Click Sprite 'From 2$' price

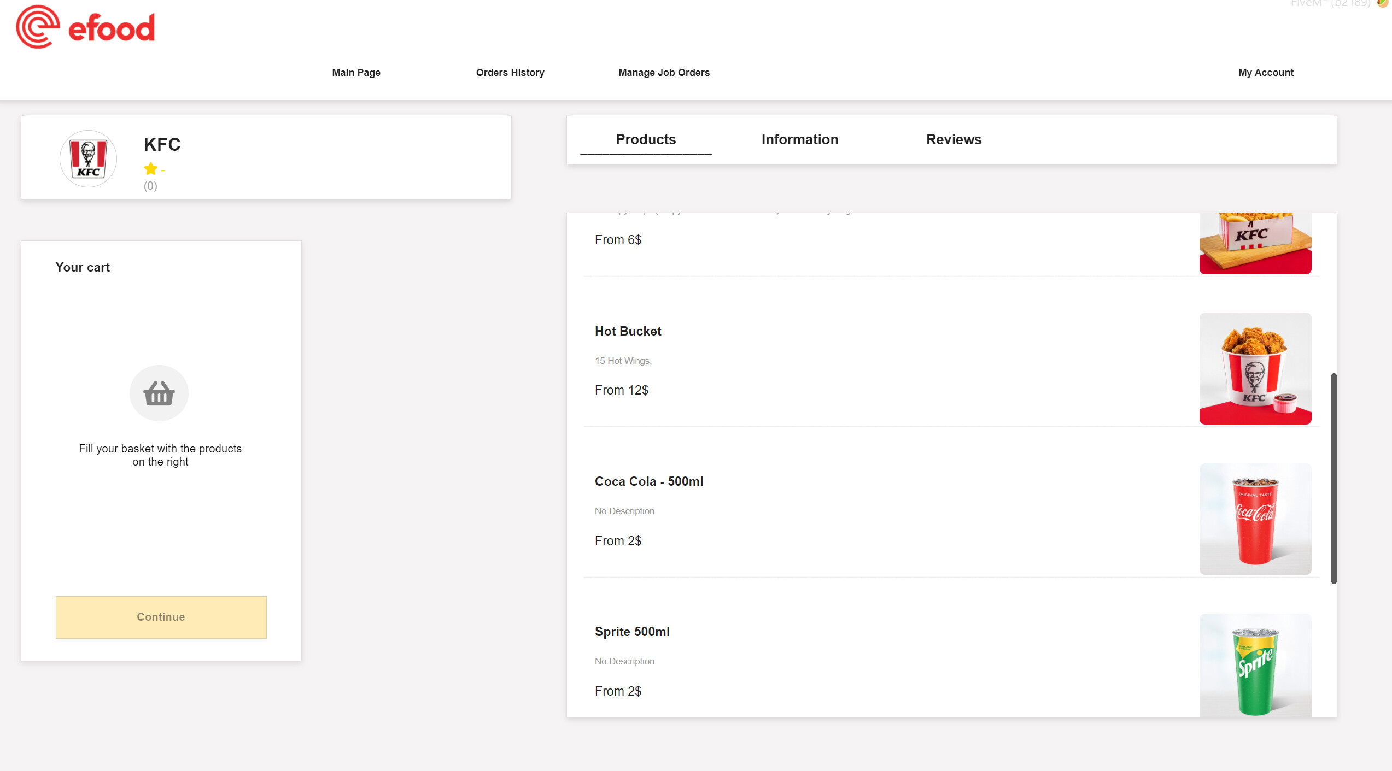tap(618, 691)
